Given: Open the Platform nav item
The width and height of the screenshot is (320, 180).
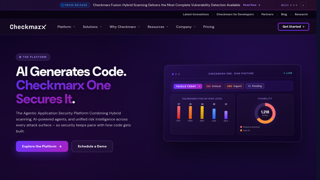Looking at the screenshot, I should (x=64, y=27).
